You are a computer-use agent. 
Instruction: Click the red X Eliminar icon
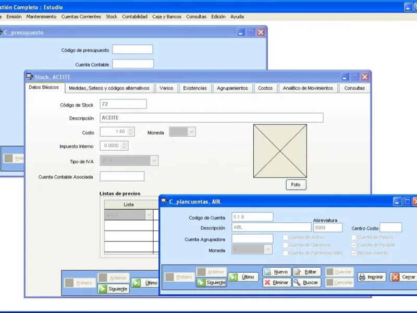pyautogui.click(x=267, y=282)
